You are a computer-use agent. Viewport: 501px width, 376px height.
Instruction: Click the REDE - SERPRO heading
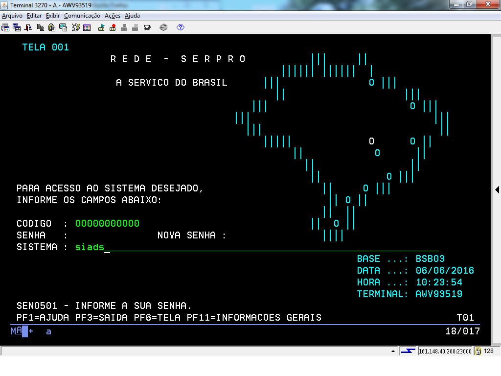[x=178, y=59]
